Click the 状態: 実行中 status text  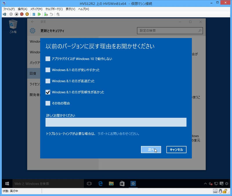(x=10, y=191)
